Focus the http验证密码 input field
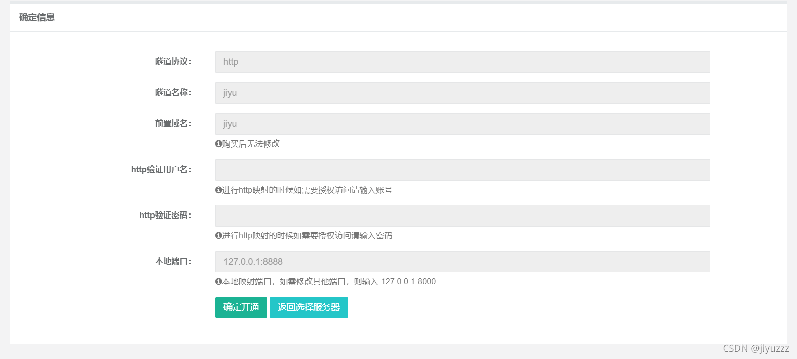 463,216
